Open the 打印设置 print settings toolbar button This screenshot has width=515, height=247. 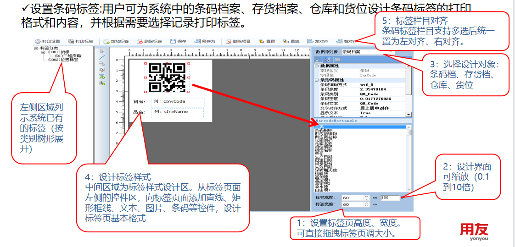point(47,42)
